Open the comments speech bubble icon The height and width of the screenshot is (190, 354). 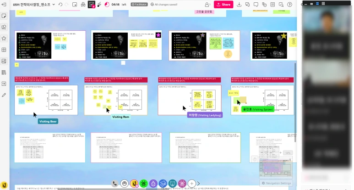click(x=256, y=5)
